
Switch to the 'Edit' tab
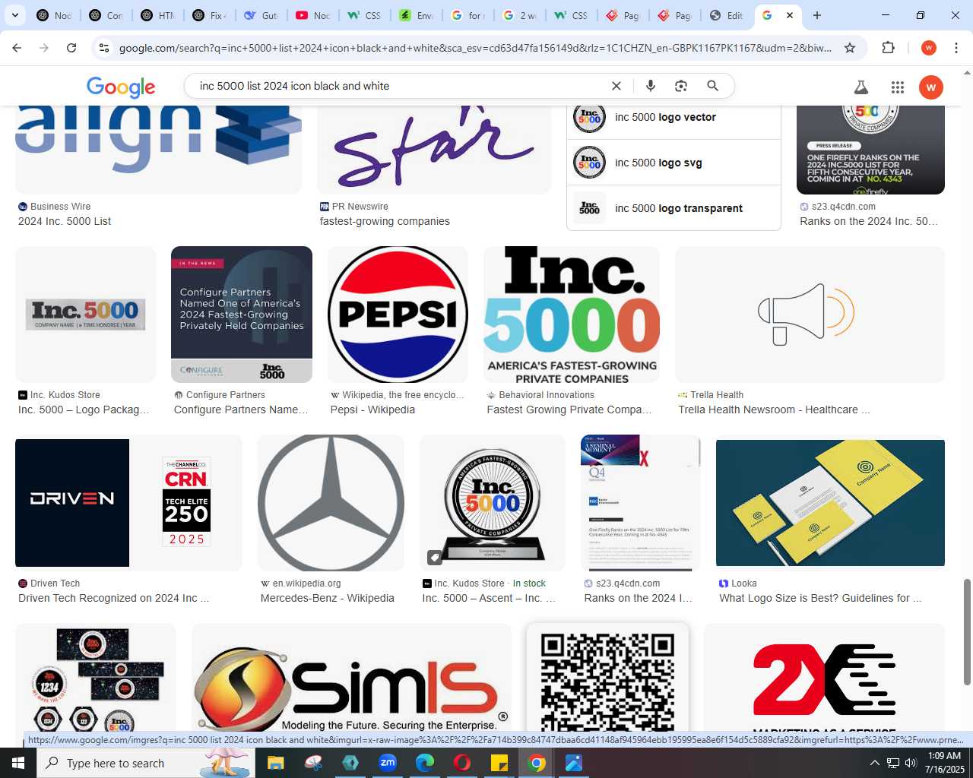726,15
